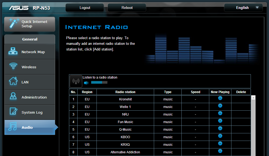Select the NRJ station name
Viewport: 269px width, 156px height.
coord(125,114)
